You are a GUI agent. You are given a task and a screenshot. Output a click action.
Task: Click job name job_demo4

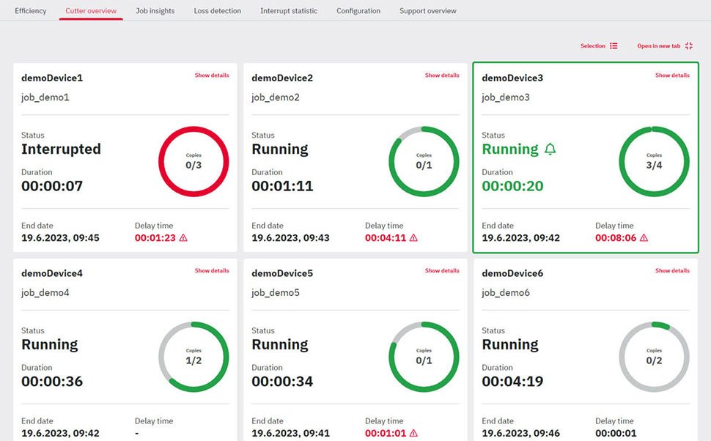click(x=45, y=293)
